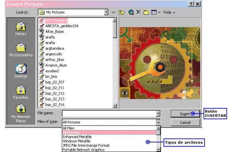
Task: Click inside the File name field
Action: 109,114
